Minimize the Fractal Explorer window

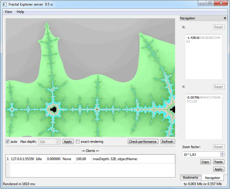[x=202, y=3]
